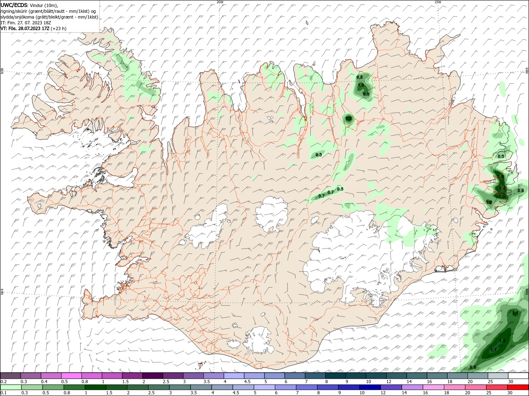529x396 pixels.
Task: Click the '1.1' precipitation value offshore southeast
Action: (515, 313)
